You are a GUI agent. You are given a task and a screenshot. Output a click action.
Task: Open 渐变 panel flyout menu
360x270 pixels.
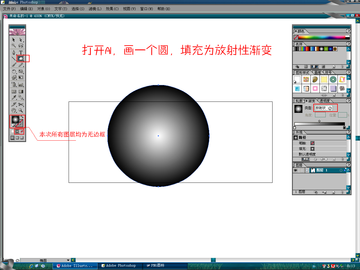[348, 101]
